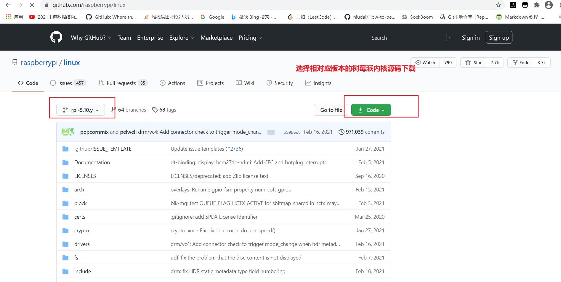Screen dimensions: 561x282
Task: Open commit hash b50bec8
Action: click(292, 132)
